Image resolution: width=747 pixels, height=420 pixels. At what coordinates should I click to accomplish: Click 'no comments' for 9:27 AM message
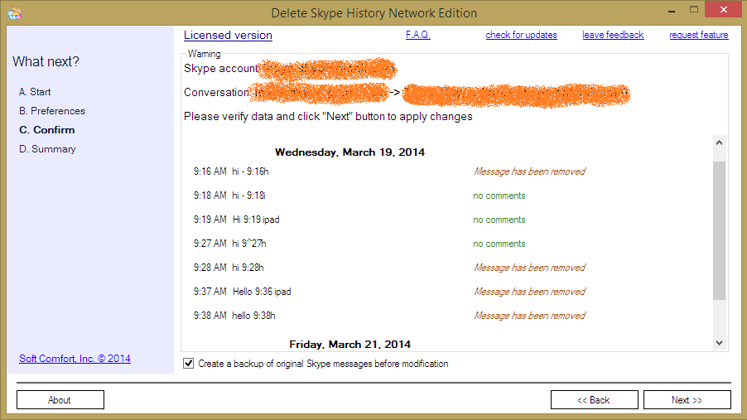point(499,244)
